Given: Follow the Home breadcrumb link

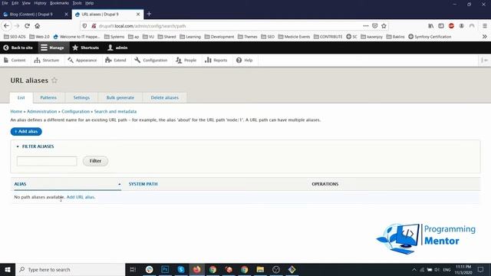Looking at the screenshot, I should pos(16,111).
